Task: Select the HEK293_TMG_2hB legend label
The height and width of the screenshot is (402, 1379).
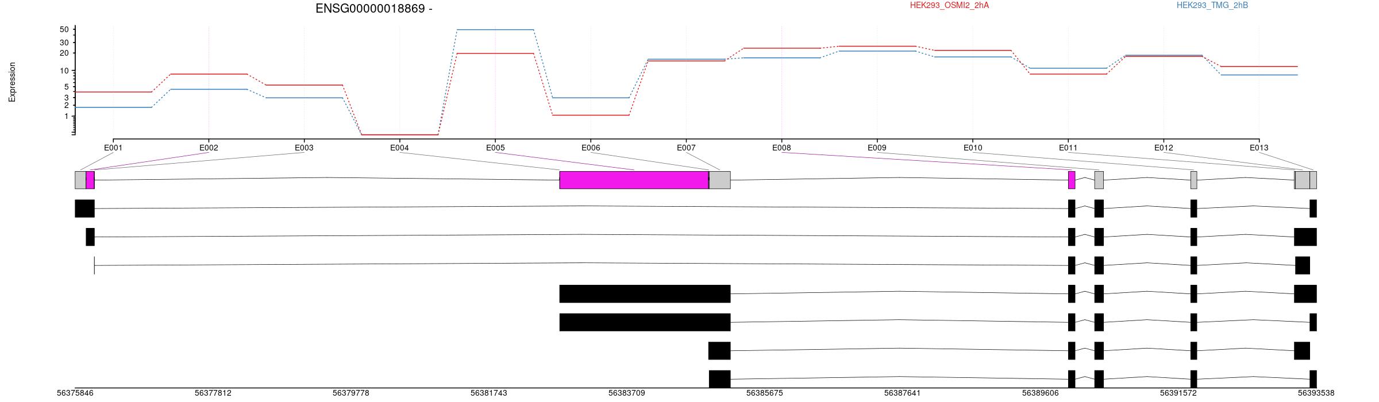Action: 1212,6
